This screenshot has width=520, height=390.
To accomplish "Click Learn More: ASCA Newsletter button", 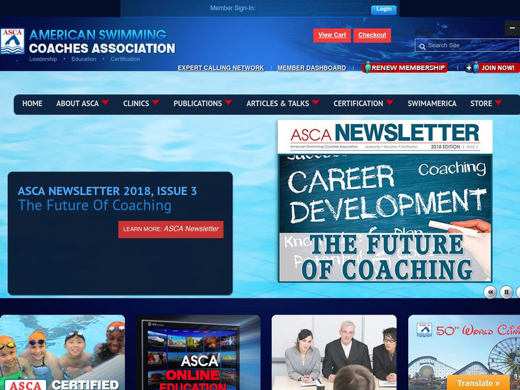I will coord(171,229).
